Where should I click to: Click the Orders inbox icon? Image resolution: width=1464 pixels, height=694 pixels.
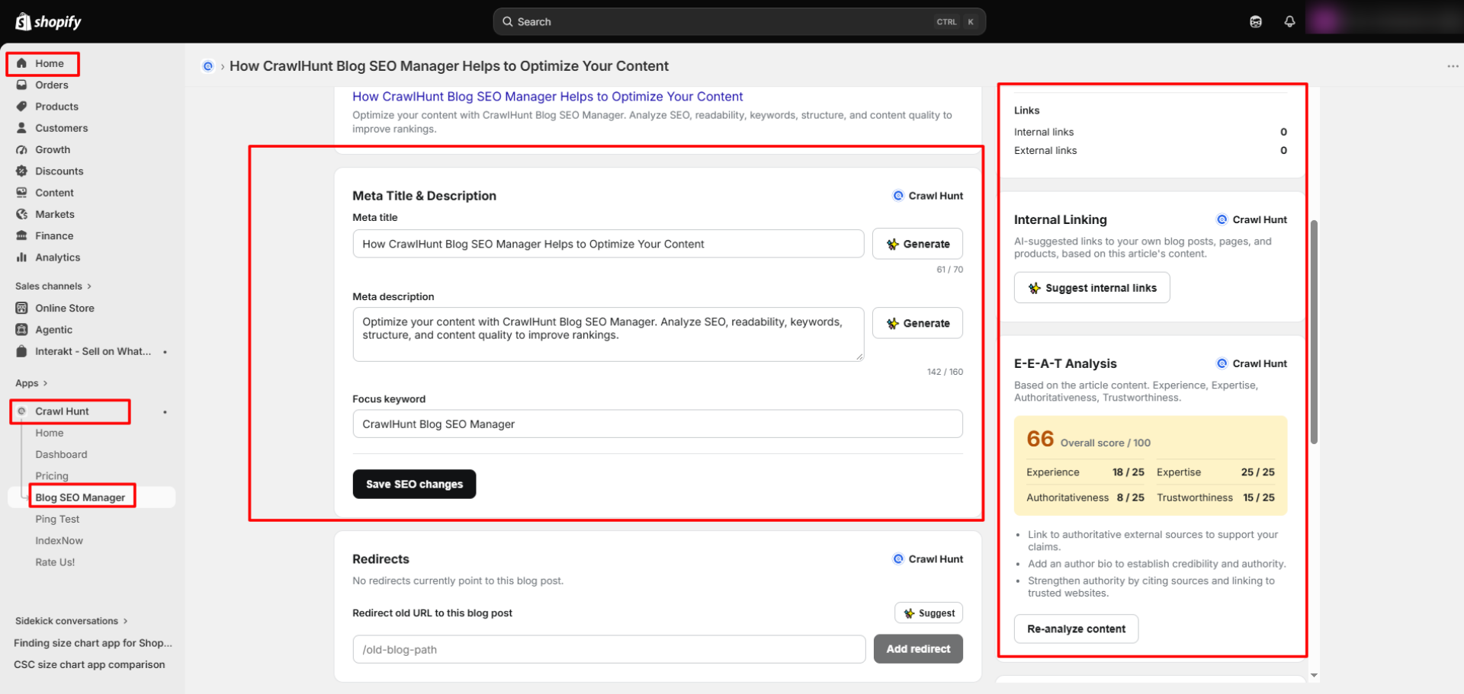pyautogui.click(x=21, y=85)
